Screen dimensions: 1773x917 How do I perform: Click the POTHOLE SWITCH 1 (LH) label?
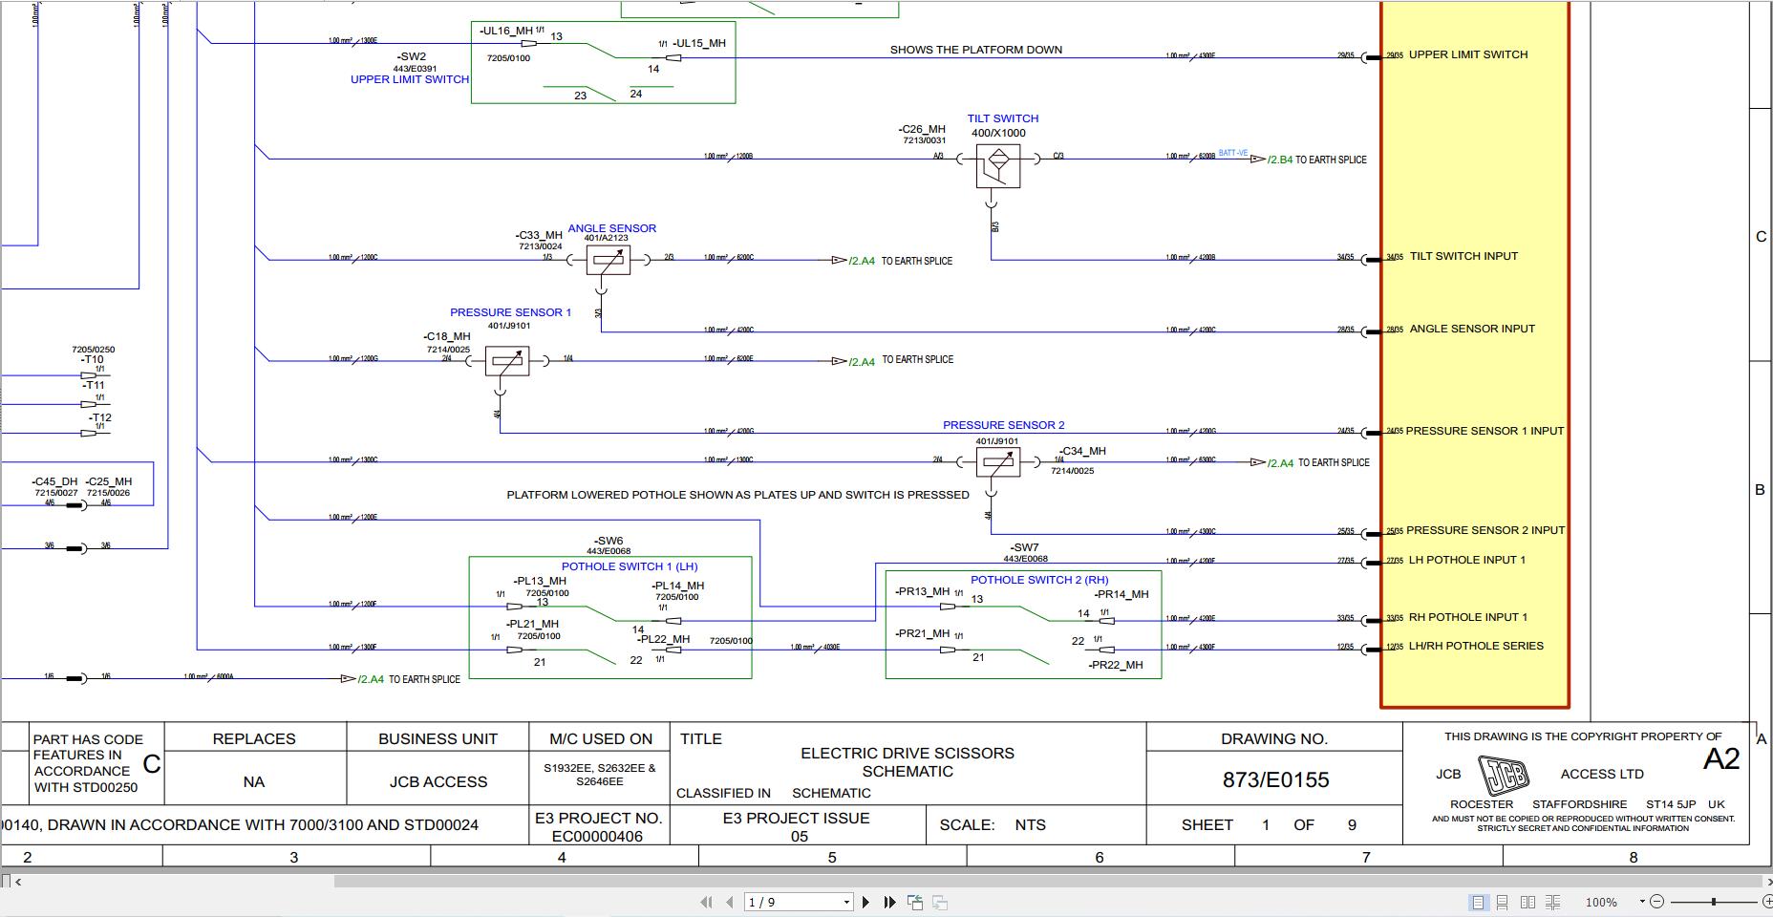point(630,566)
